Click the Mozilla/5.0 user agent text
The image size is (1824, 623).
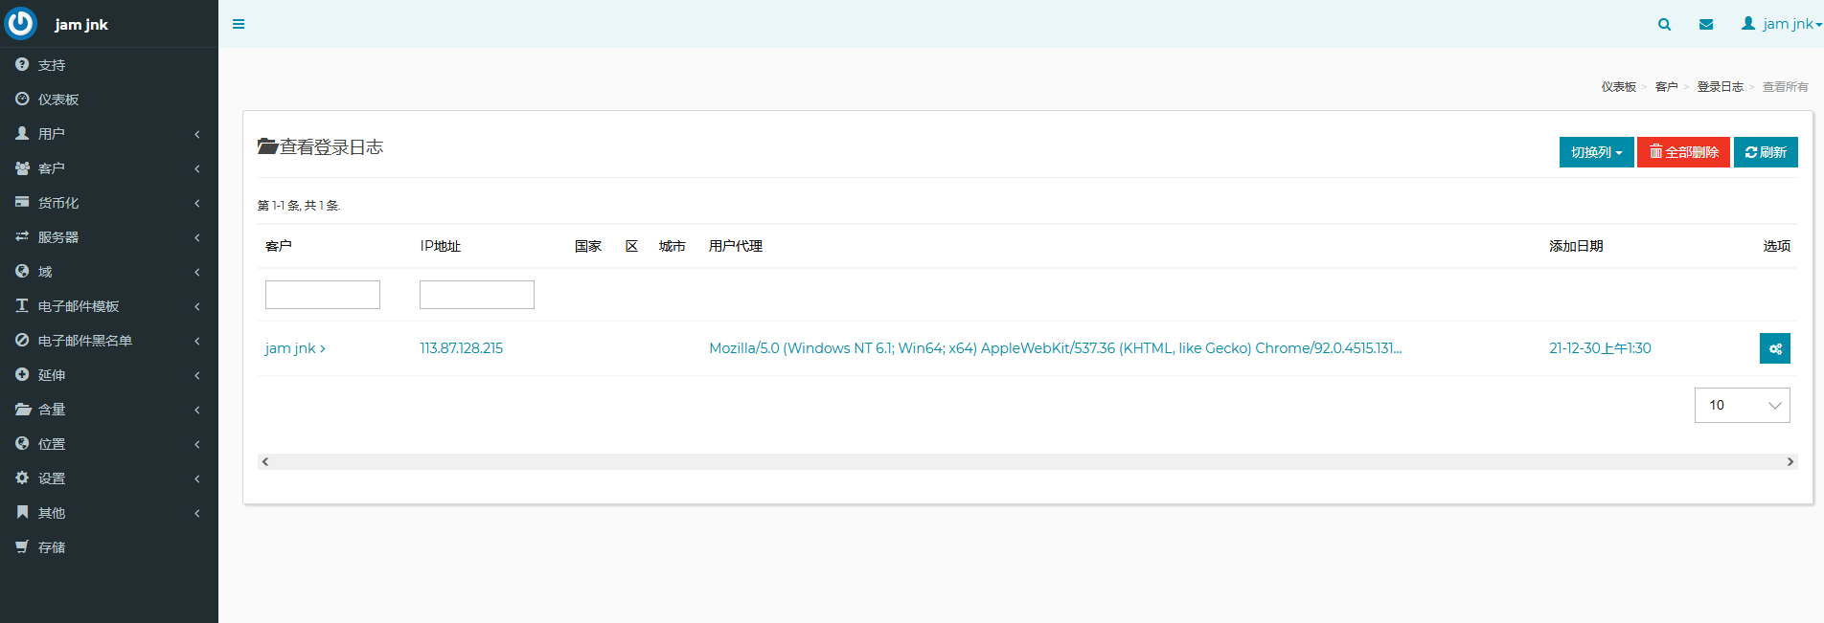1056,348
